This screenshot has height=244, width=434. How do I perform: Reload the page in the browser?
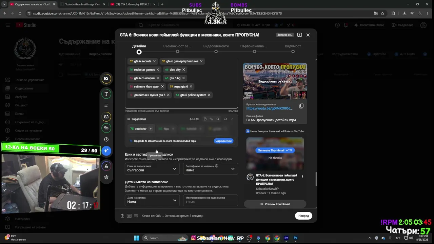coord(20,13)
